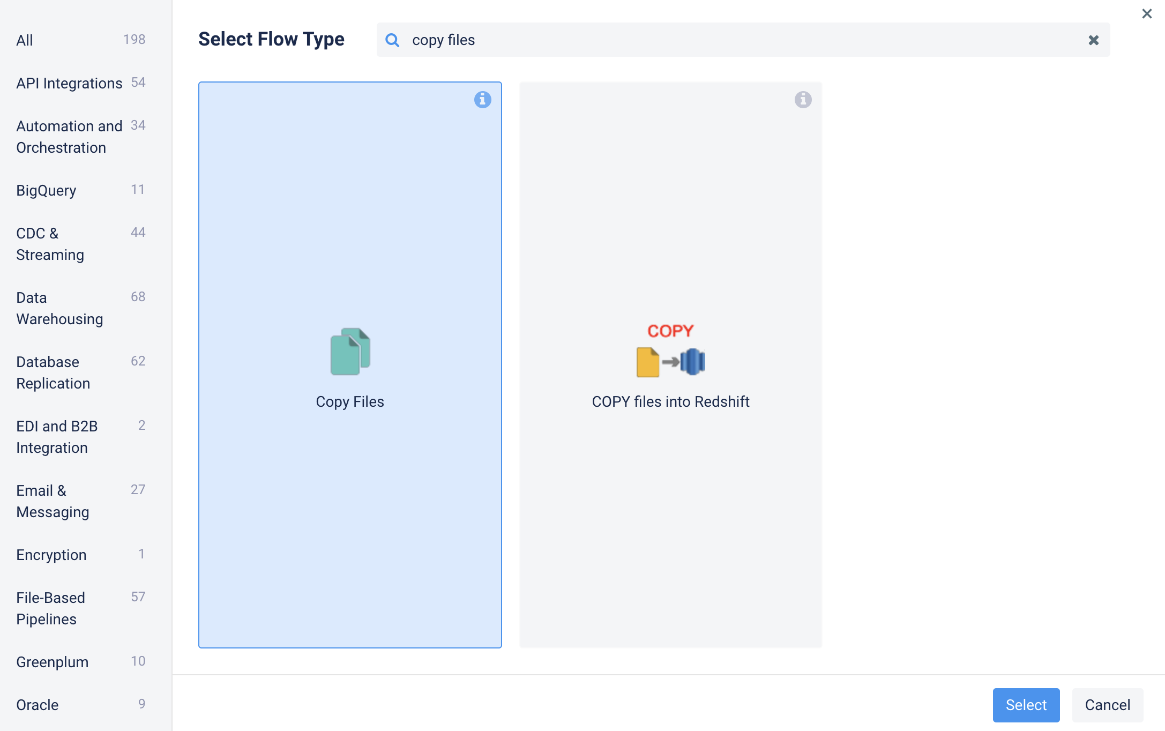Click the count 68 beside Data Warehousing

tap(138, 297)
